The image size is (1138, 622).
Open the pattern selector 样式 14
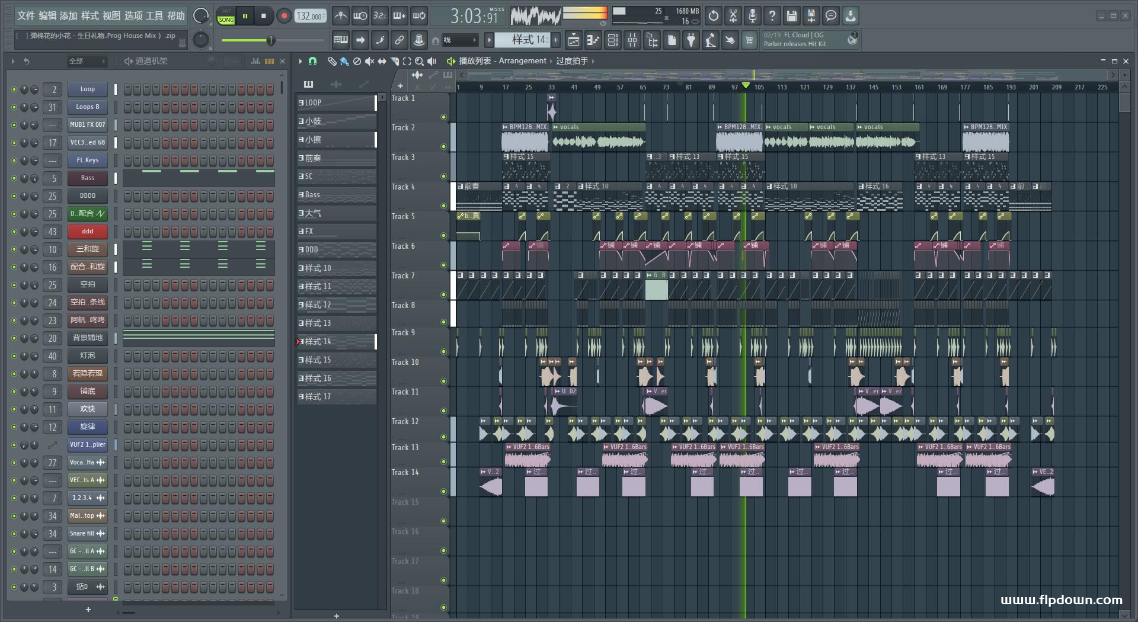[x=523, y=40]
